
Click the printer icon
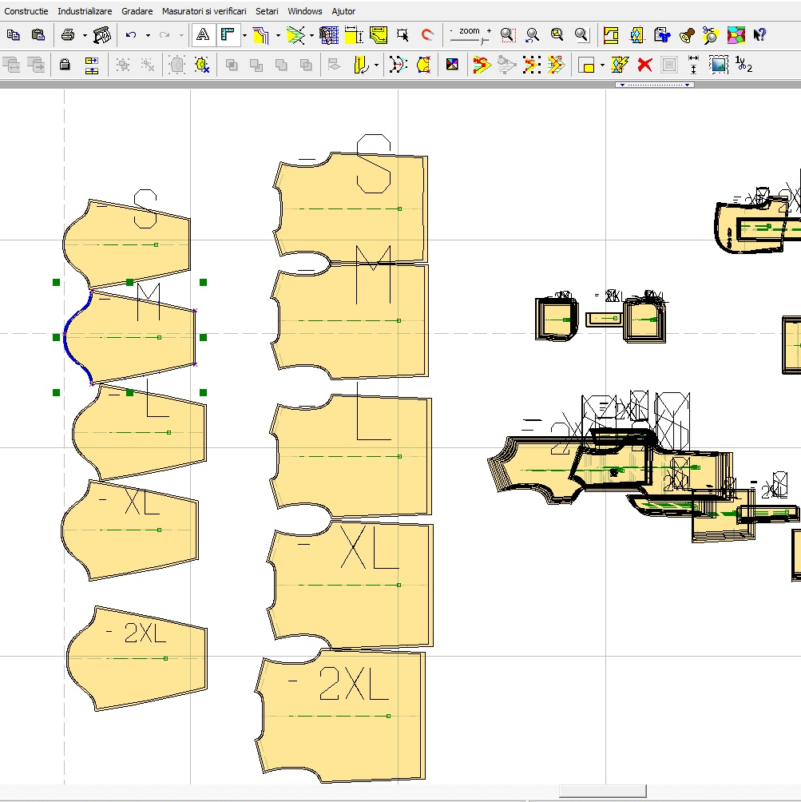click(x=68, y=35)
